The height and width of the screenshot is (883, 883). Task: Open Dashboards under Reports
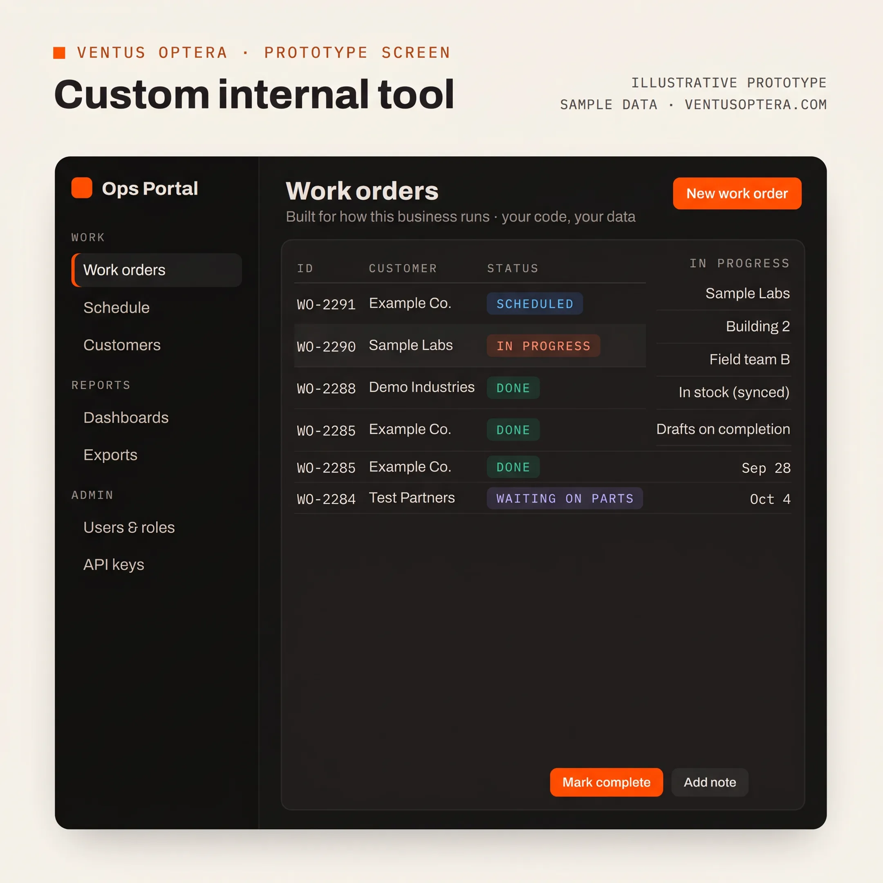click(126, 418)
